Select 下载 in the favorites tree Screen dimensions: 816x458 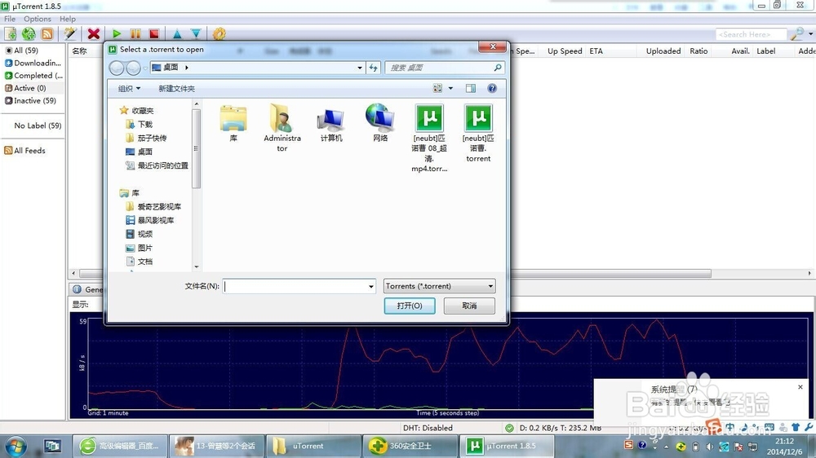point(139,124)
